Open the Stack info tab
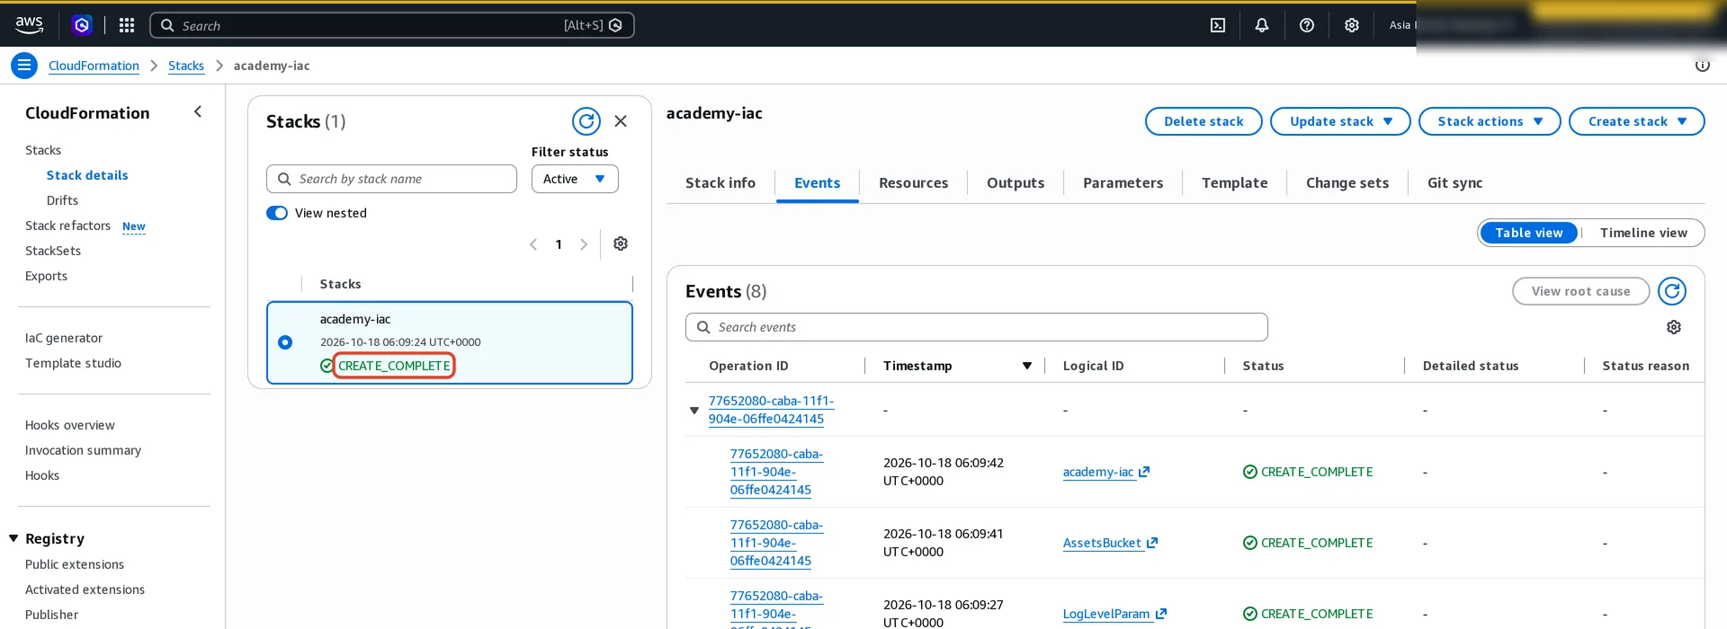 (x=720, y=182)
